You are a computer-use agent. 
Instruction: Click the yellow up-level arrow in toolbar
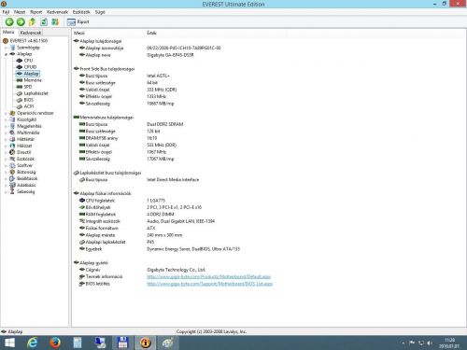pos(32,21)
